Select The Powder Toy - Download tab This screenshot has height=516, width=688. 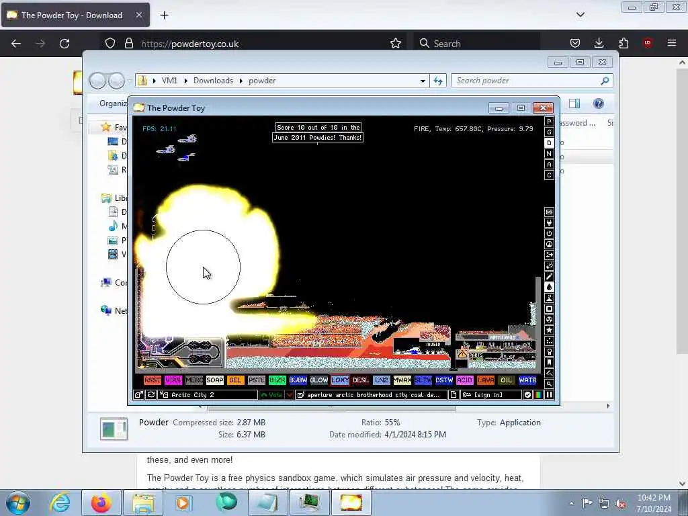75,15
